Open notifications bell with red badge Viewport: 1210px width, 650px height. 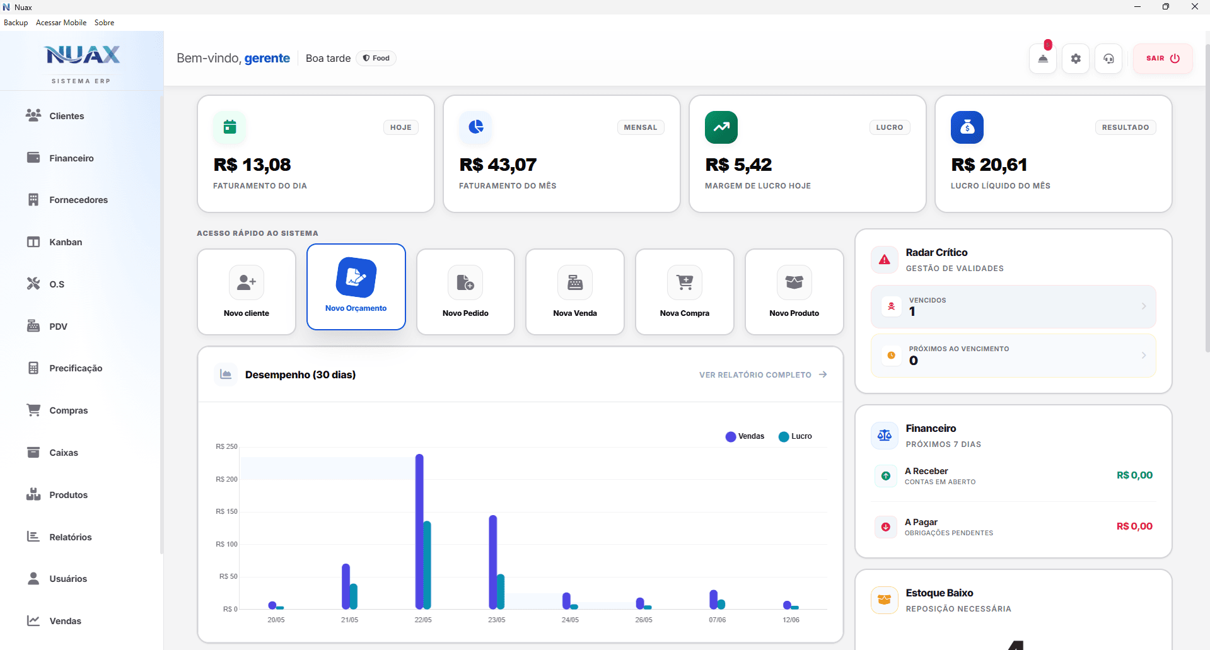tap(1043, 58)
